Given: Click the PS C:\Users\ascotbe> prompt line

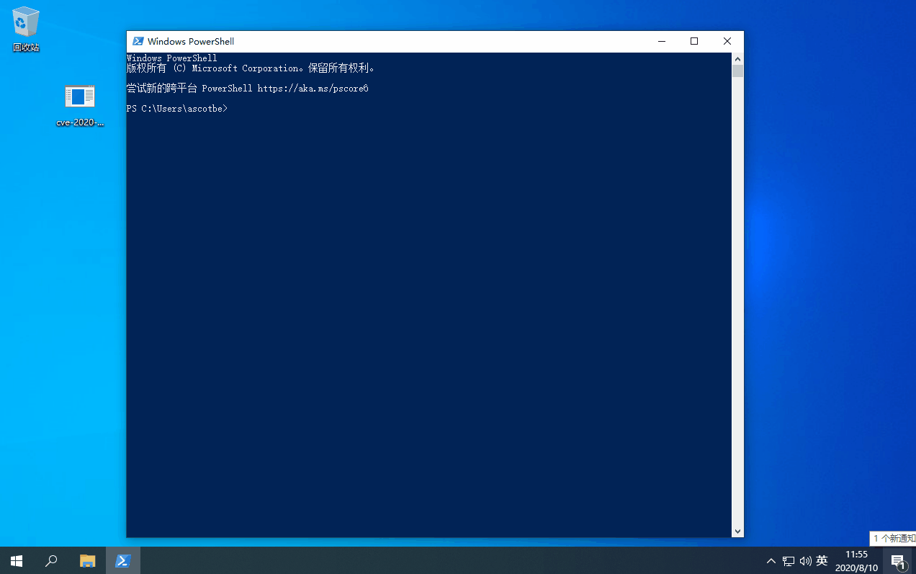Looking at the screenshot, I should pos(177,109).
